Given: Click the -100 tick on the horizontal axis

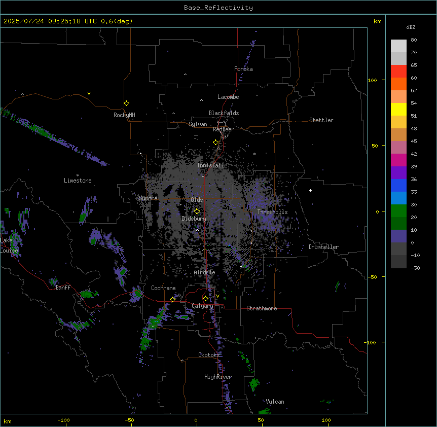Looking at the screenshot, I should click(x=63, y=420).
